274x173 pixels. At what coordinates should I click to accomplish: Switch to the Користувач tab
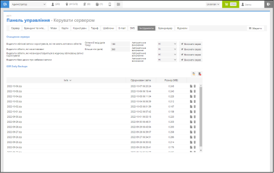pos(80,28)
